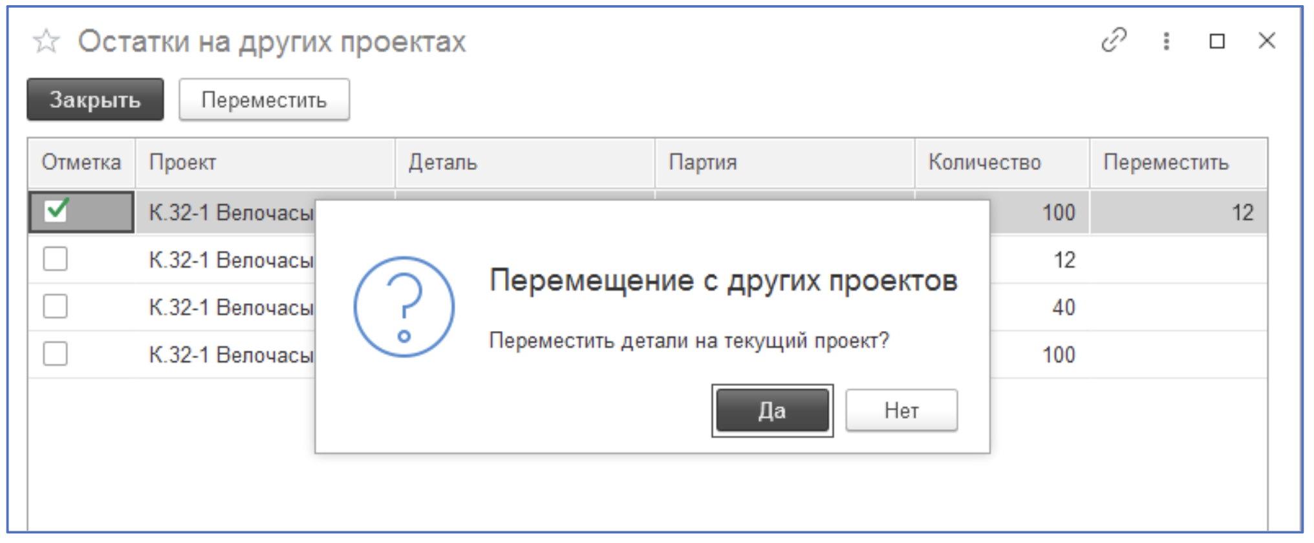The image size is (1314, 543).
Task: Add window to favorites with star icon
Action: pyautogui.click(x=46, y=42)
